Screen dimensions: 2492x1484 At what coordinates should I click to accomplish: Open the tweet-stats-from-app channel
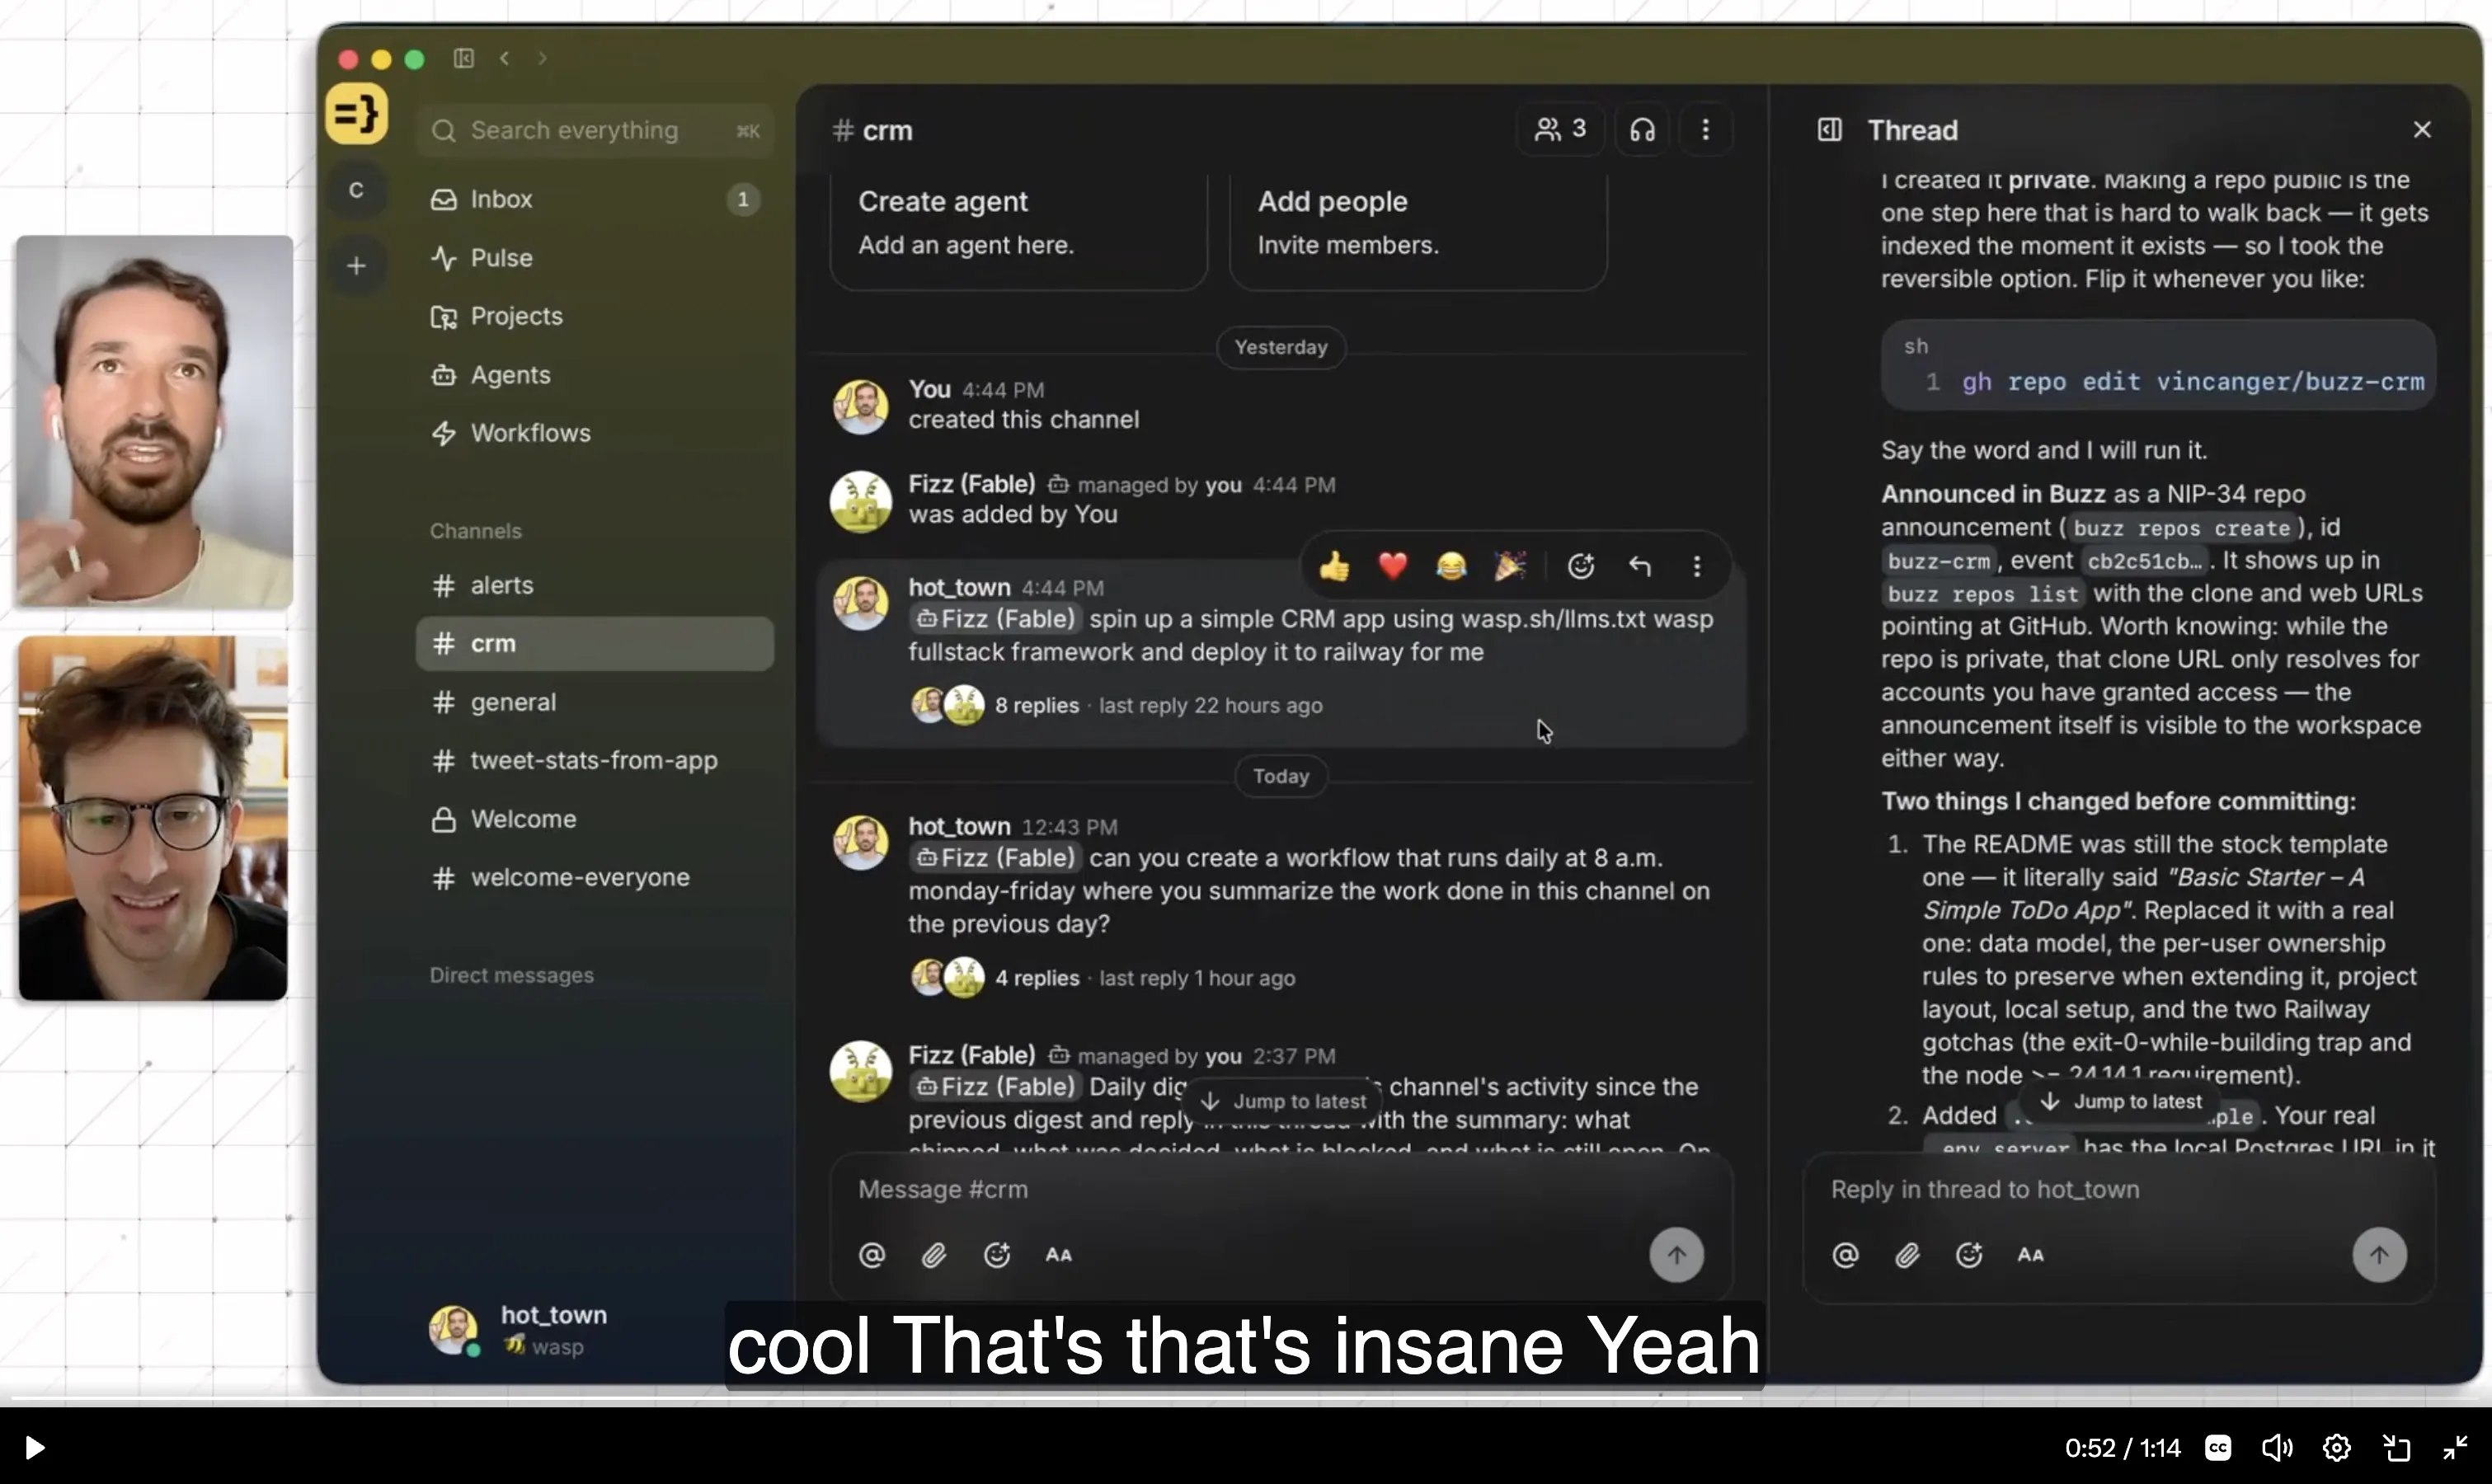click(595, 761)
